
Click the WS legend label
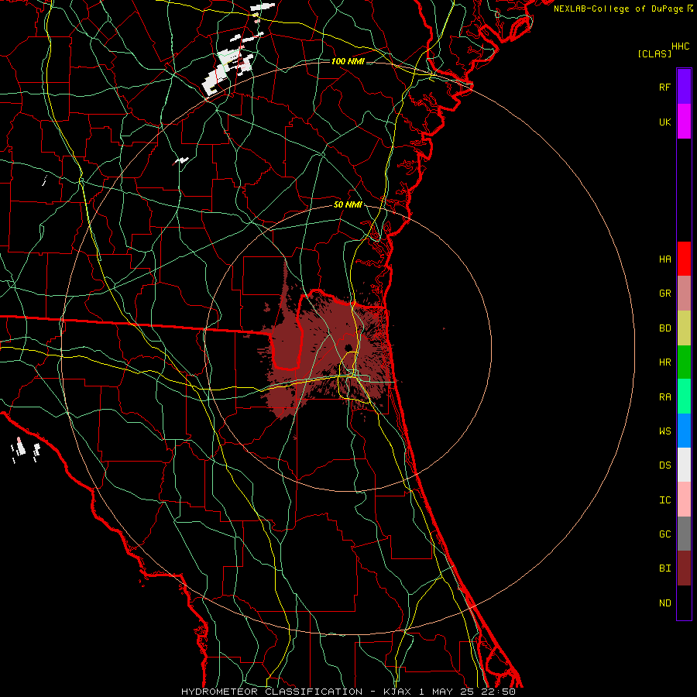pyautogui.click(x=665, y=431)
